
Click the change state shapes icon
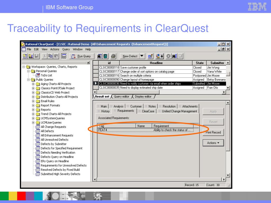point(158,56)
